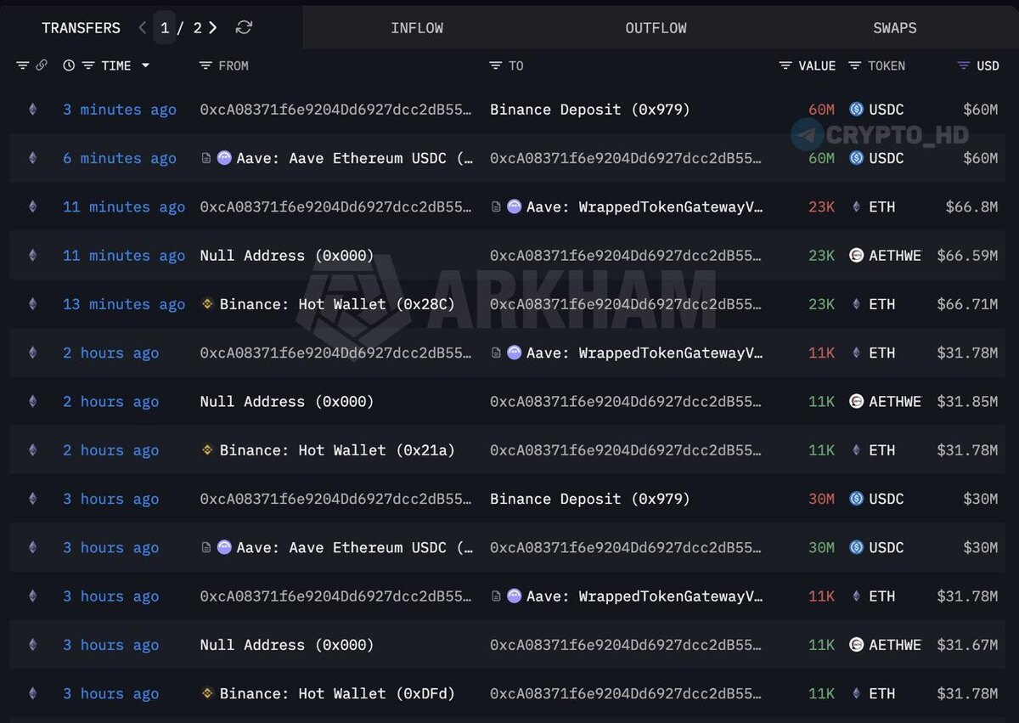Viewport: 1019px width, 723px height.
Task: Open the FROM column filter
Action: tap(205, 65)
